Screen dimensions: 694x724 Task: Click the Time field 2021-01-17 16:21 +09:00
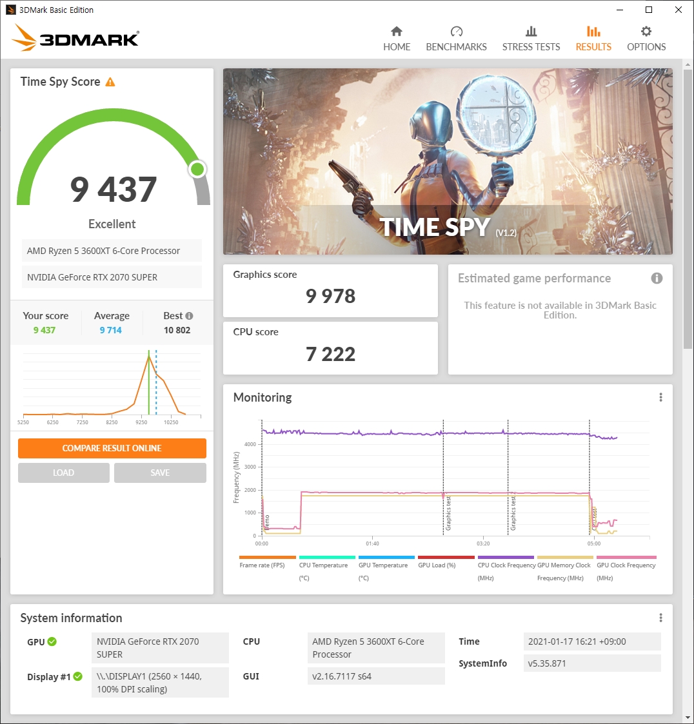592,641
